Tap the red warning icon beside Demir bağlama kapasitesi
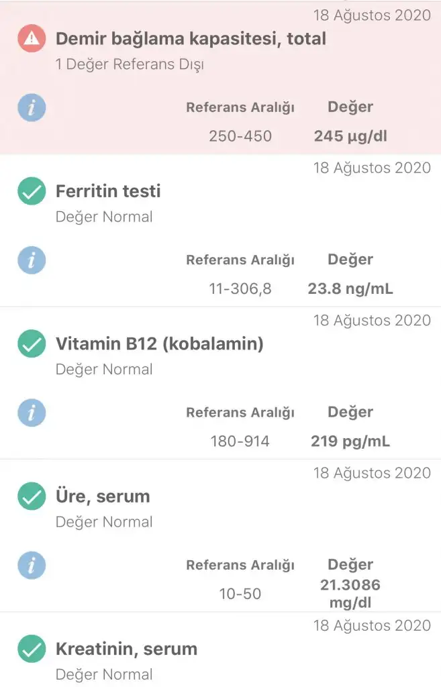Image resolution: width=441 pixels, height=687 pixels. 31,40
